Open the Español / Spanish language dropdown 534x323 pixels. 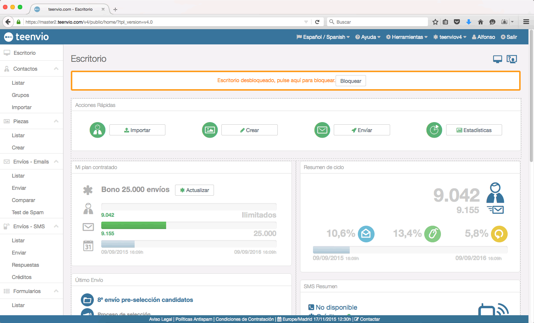tap(323, 37)
